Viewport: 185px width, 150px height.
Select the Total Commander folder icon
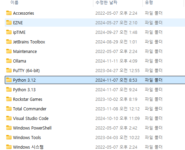9,109
